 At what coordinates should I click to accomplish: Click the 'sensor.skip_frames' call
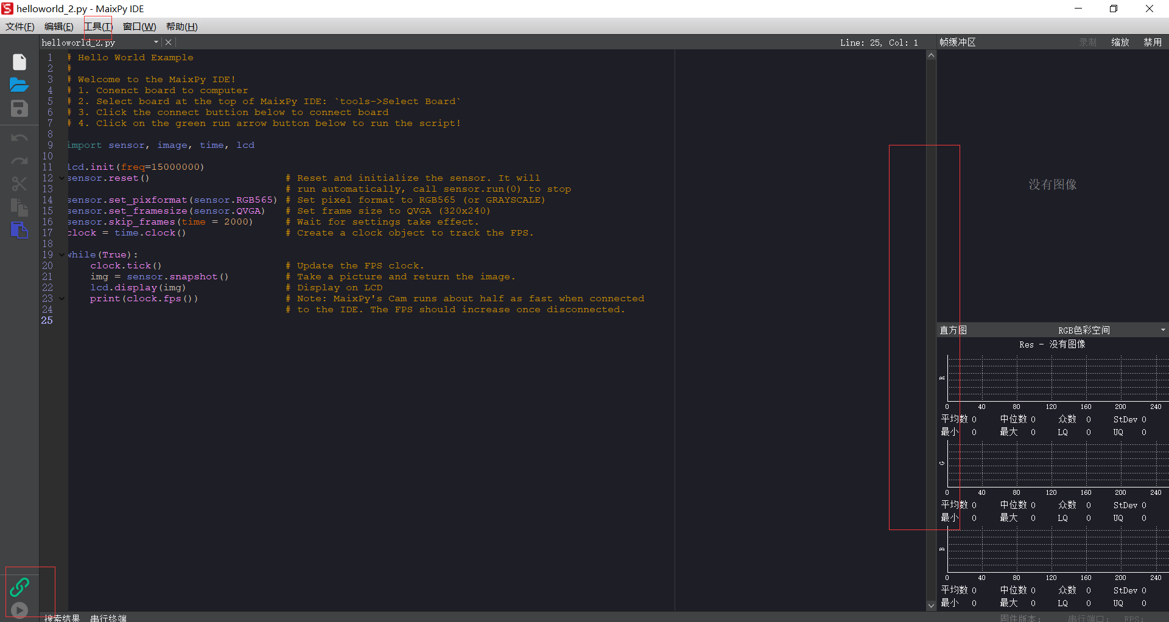pyautogui.click(x=121, y=222)
